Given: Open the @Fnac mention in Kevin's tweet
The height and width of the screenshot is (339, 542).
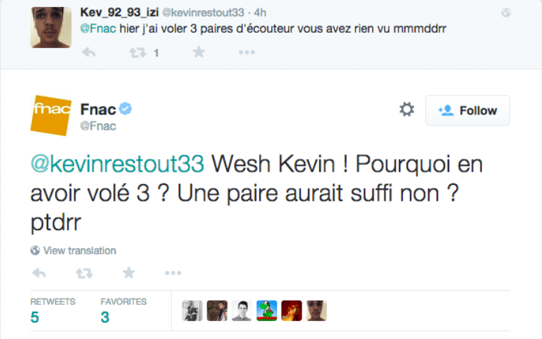Looking at the screenshot, I should click(95, 29).
